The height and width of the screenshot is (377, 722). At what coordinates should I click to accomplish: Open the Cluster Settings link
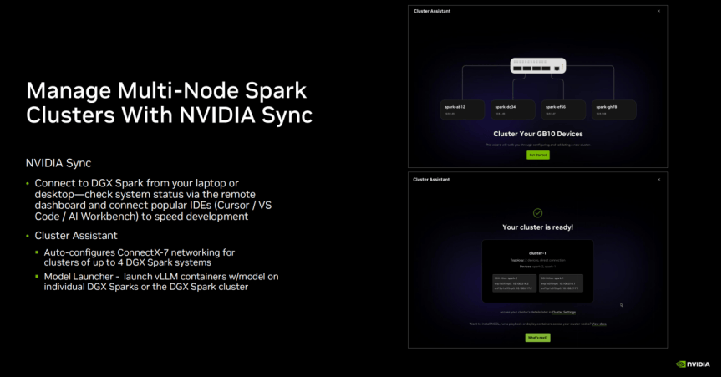[563, 312]
